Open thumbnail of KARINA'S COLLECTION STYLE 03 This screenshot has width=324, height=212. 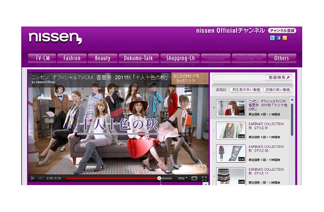click(x=231, y=153)
